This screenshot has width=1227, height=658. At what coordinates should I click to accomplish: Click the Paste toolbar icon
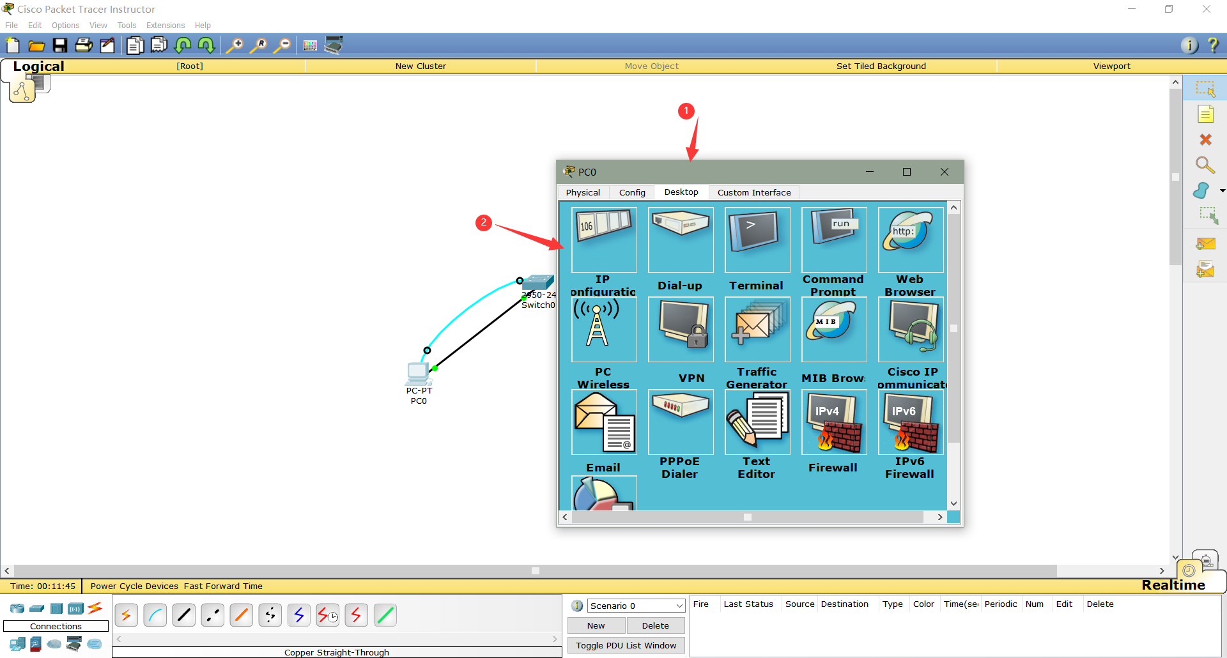158,45
